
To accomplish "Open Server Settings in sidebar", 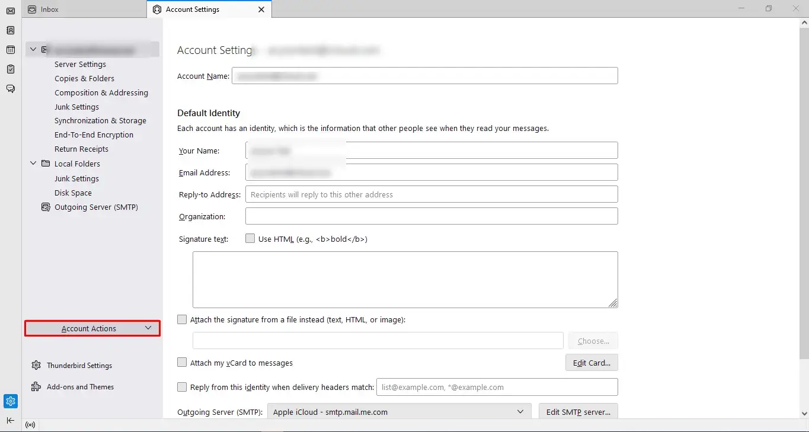I will (x=80, y=64).
